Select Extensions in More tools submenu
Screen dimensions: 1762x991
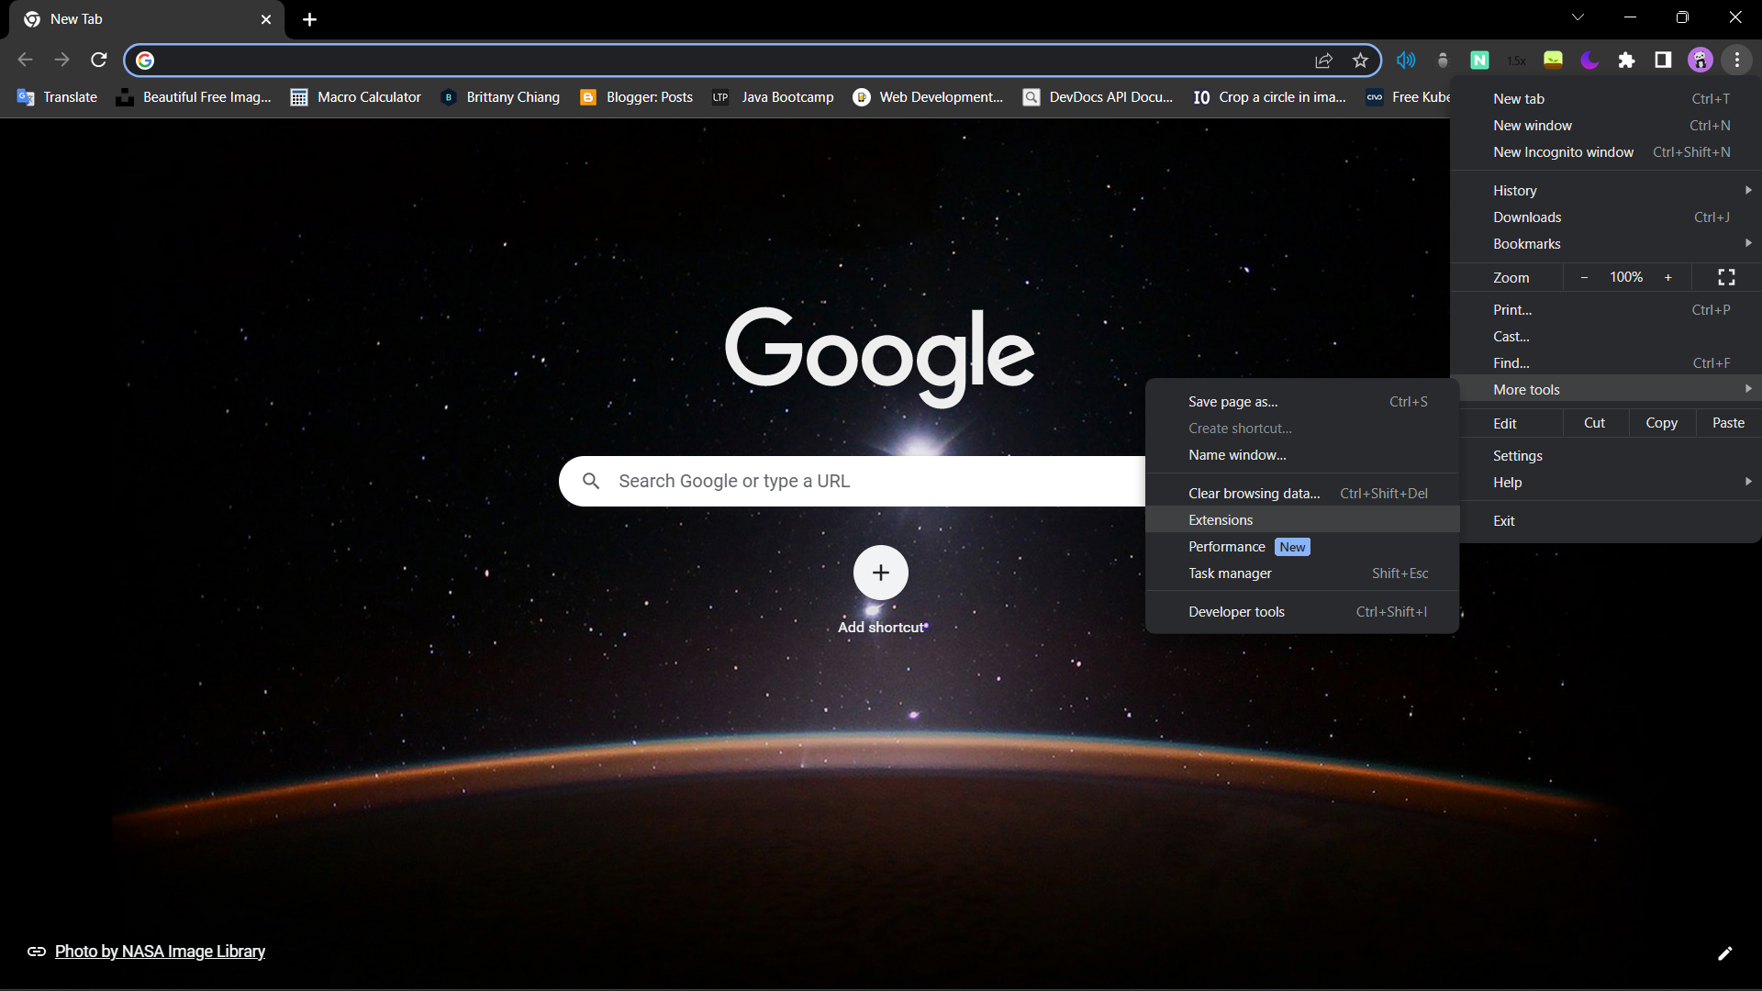coord(1302,520)
